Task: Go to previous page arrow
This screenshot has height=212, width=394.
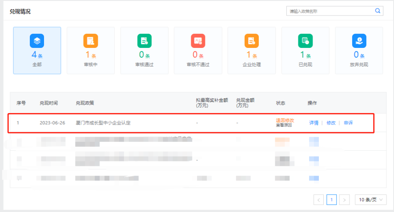Action: (x=318, y=200)
